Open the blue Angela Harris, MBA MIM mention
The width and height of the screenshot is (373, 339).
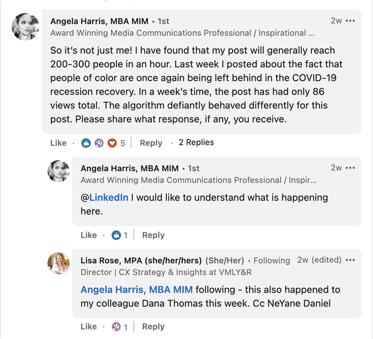click(137, 290)
